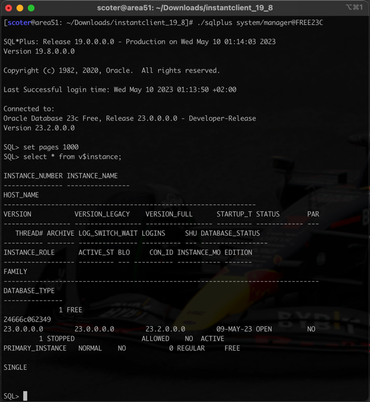This screenshot has width=370, height=402.
Task: Click the "Connected to:" line
Action: tap(29, 109)
